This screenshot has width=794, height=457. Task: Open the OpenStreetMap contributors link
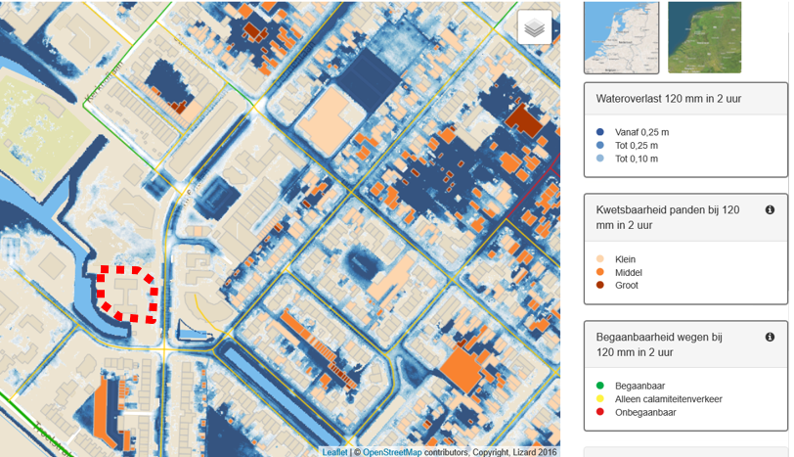(x=394, y=451)
